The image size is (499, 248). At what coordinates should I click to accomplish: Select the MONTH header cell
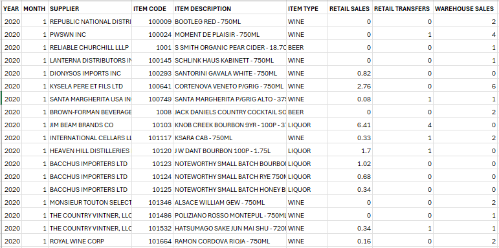point(35,8)
